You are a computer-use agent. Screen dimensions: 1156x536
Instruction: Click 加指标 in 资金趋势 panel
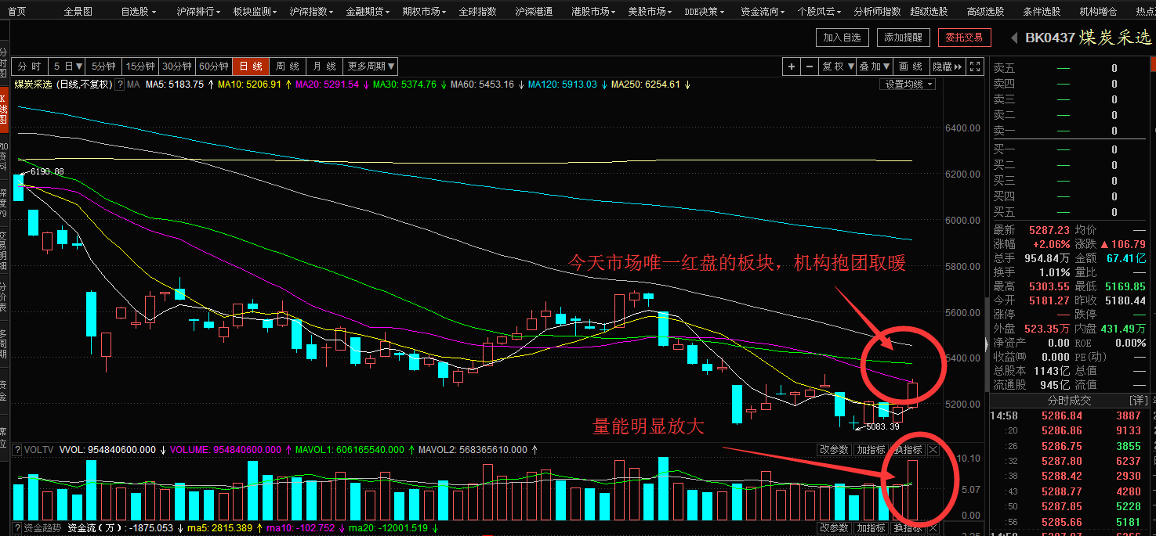point(871,528)
